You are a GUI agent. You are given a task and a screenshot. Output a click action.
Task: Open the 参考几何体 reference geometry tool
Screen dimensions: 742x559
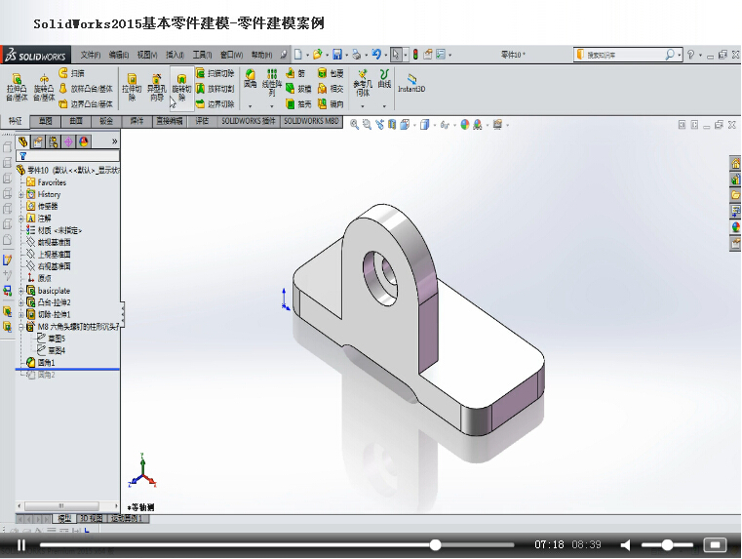pos(363,82)
